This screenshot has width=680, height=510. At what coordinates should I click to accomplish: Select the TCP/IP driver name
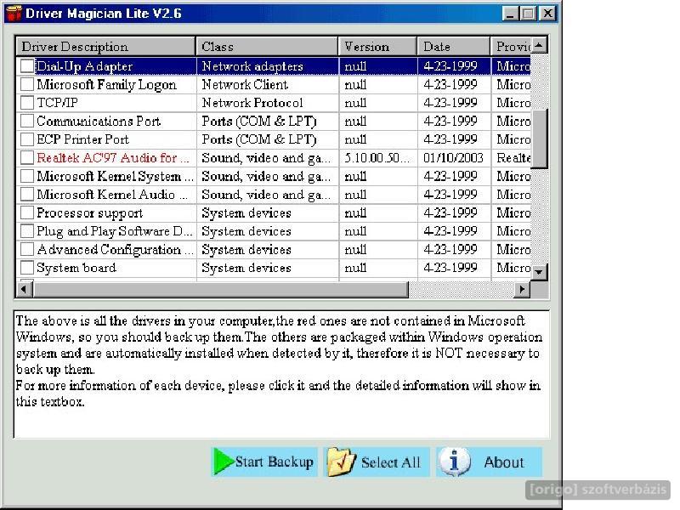tap(57, 103)
